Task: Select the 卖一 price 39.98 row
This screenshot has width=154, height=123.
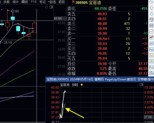Action: click(x=108, y=33)
